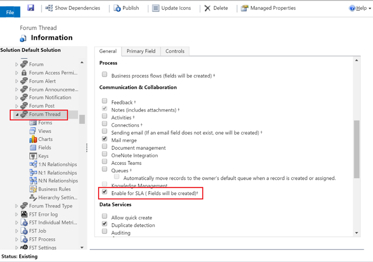Expand the Forum Post tree node
The width and height of the screenshot is (373, 262).
coord(17,106)
